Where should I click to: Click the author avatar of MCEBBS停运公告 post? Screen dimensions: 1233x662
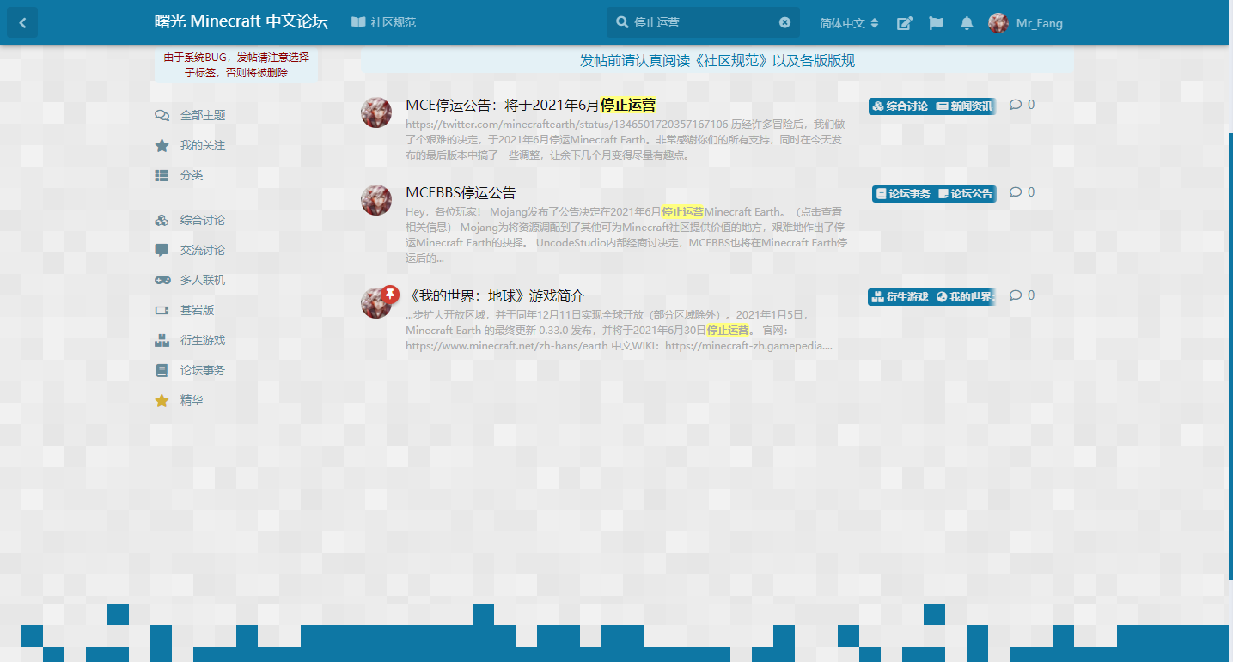(x=376, y=200)
